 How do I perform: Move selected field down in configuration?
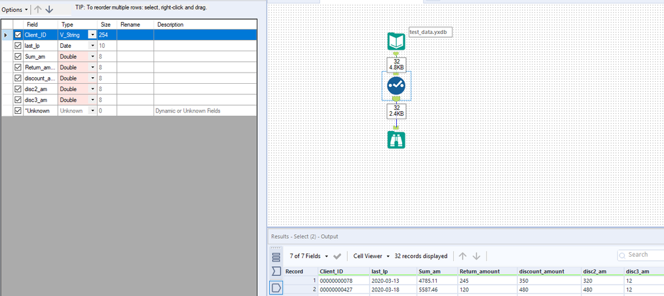50,9
